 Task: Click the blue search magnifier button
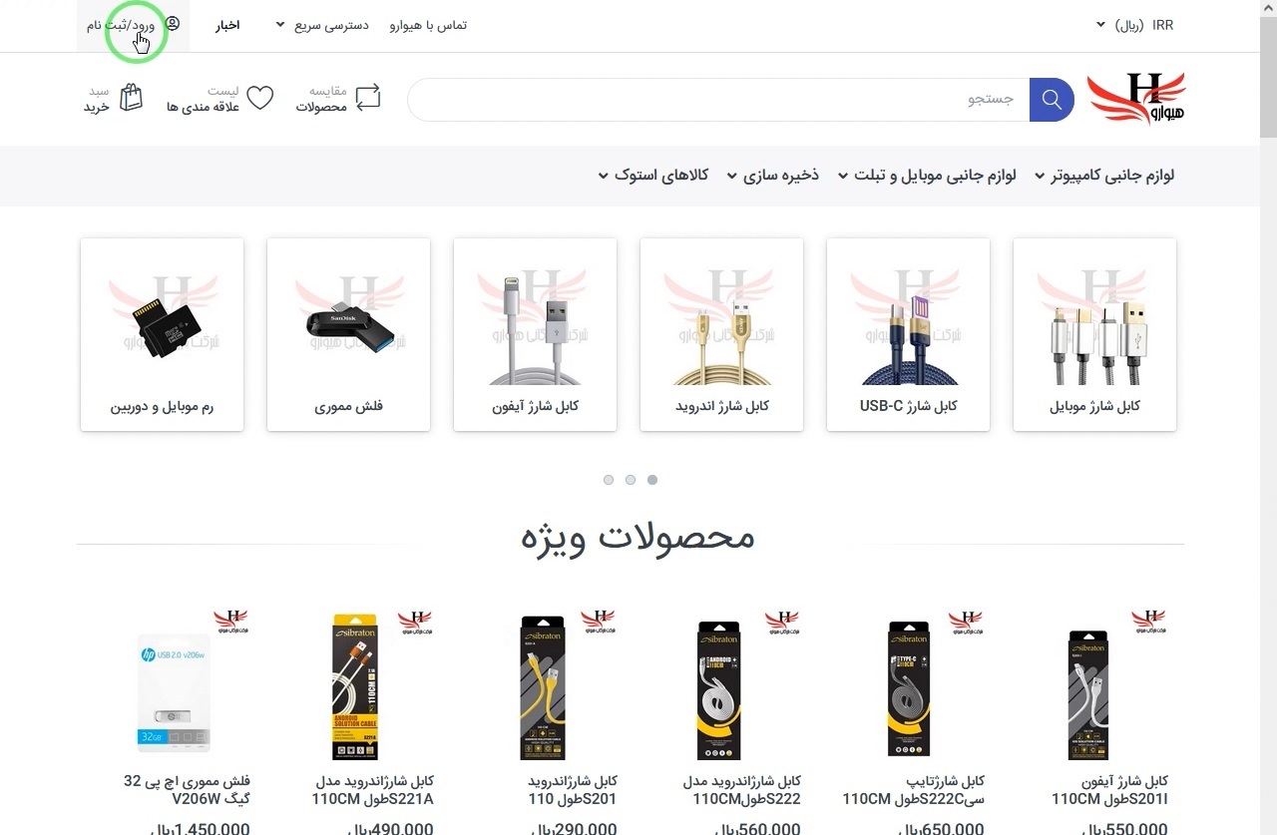click(1052, 100)
